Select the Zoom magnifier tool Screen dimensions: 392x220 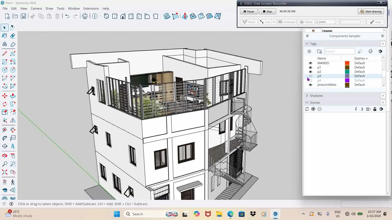pyautogui.click(x=5, y=164)
